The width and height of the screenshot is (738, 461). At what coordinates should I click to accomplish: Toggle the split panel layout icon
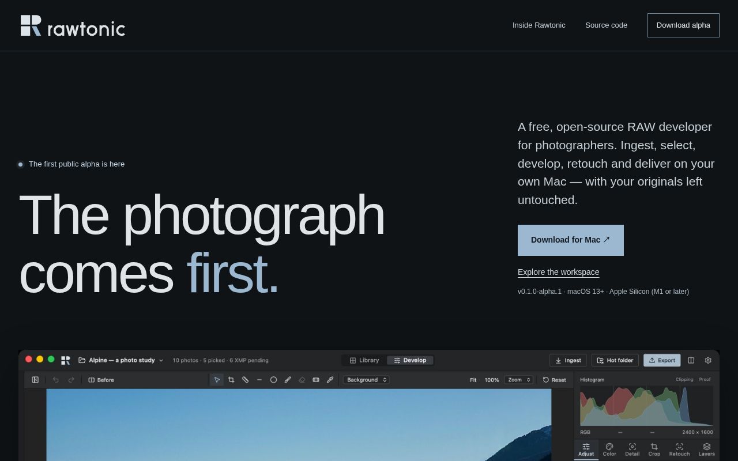(x=691, y=360)
